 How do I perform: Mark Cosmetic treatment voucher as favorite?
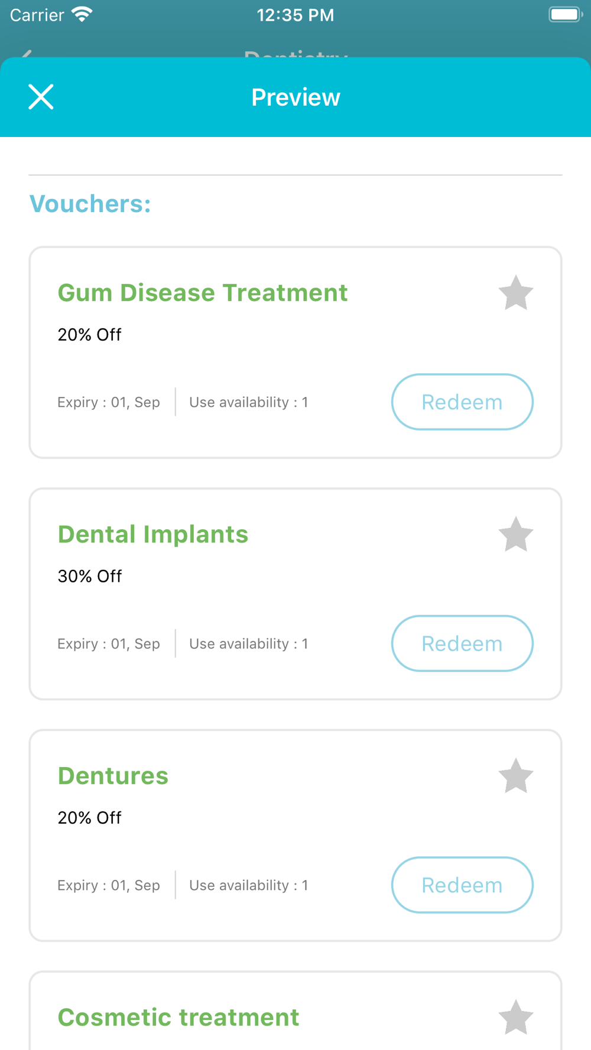tap(515, 1018)
